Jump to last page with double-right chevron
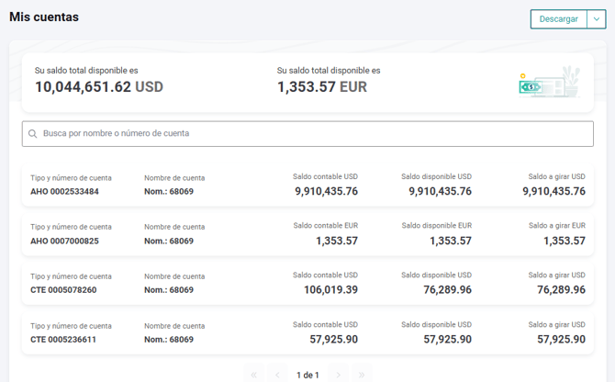615x382 pixels. click(362, 375)
